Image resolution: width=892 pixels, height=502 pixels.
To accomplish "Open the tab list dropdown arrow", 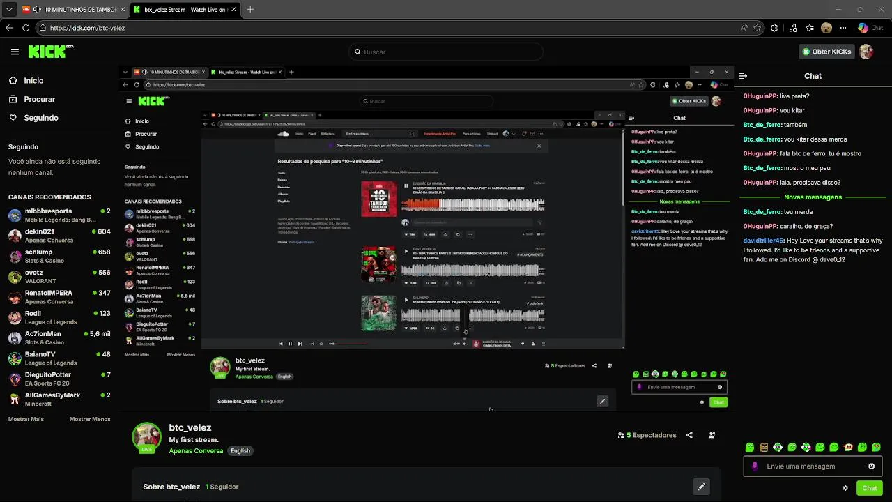I will point(8,10).
